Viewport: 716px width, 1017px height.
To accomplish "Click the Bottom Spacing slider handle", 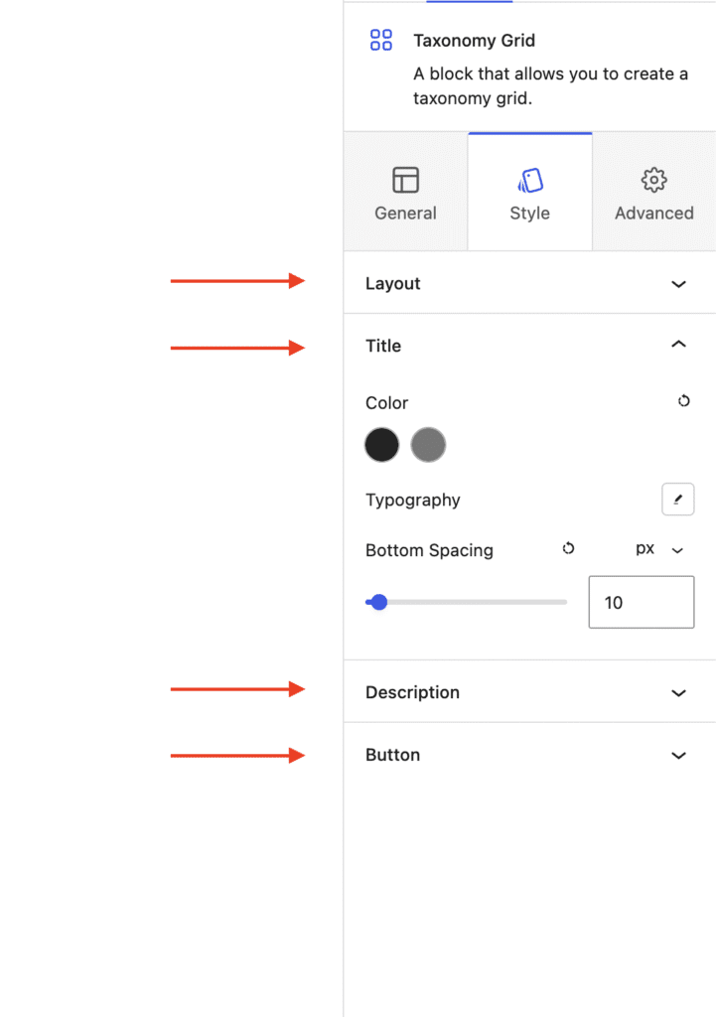I will (379, 602).
